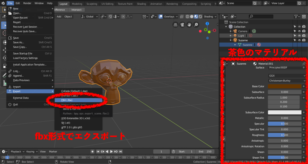Collapse the Collection tree item
The image size is (308, 164).
pyautogui.click(x=226, y=27)
